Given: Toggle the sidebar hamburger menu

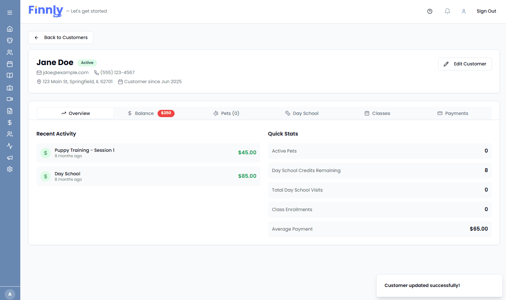Looking at the screenshot, I should pos(10,12).
